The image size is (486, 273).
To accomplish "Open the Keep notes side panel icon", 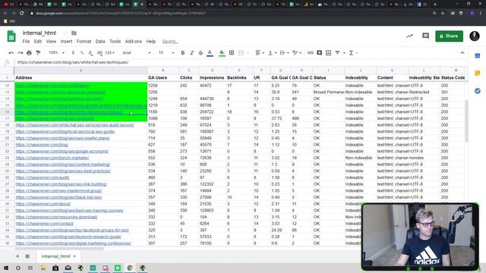I will (478, 74).
